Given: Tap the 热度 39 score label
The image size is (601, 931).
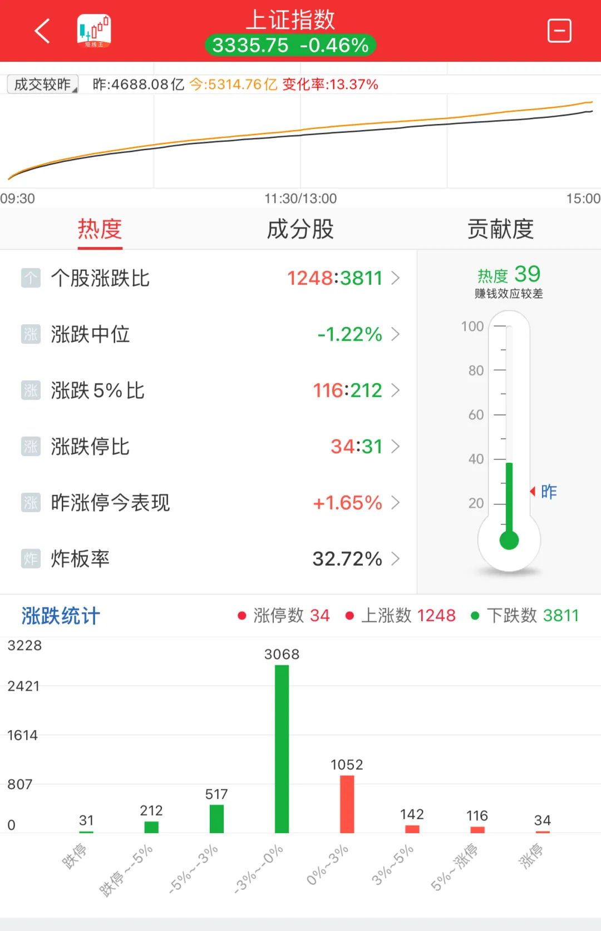Looking at the screenshot, I should 509,274.
